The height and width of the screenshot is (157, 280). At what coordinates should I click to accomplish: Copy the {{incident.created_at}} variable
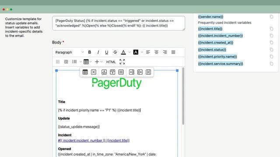click(271, 43)
